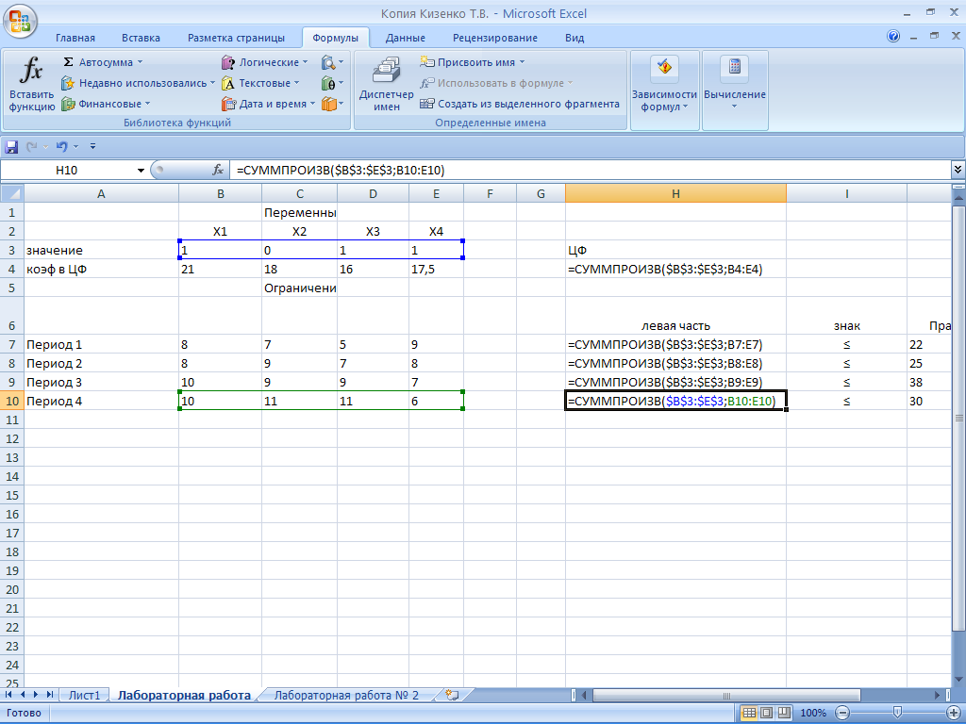Viewport: 966px width, 724px height.
Task: Switch to Page Layout view in status bar
Action: pyautogui.click(x=765, y=713)
